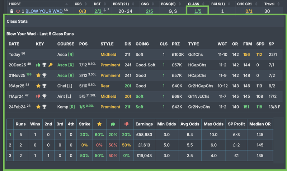Click the gold star in 01Nov25 row

[x=38, y=75]
